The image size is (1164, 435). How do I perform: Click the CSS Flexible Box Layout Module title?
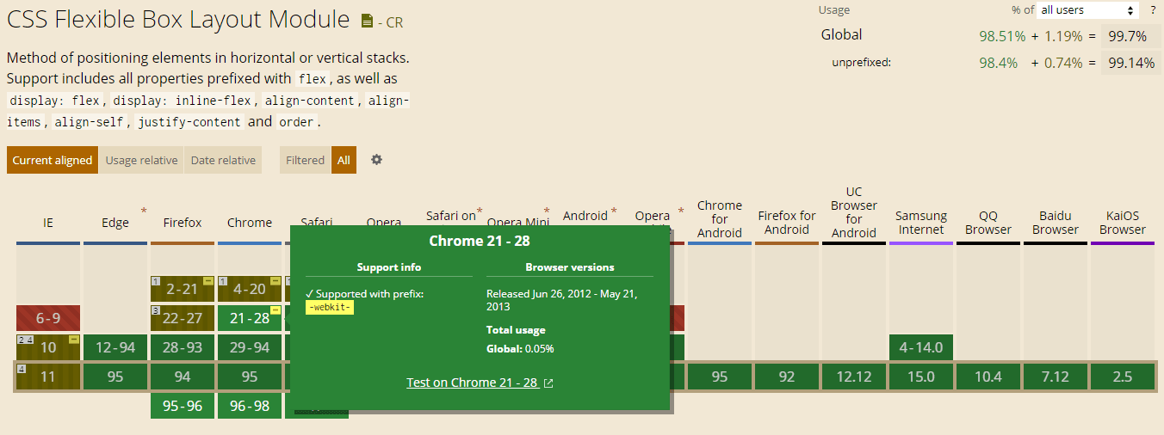point(178,20)
